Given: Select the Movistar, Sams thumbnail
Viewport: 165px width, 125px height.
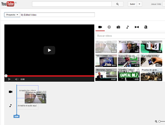Looking at the screenshot, I should pos(106,75).
